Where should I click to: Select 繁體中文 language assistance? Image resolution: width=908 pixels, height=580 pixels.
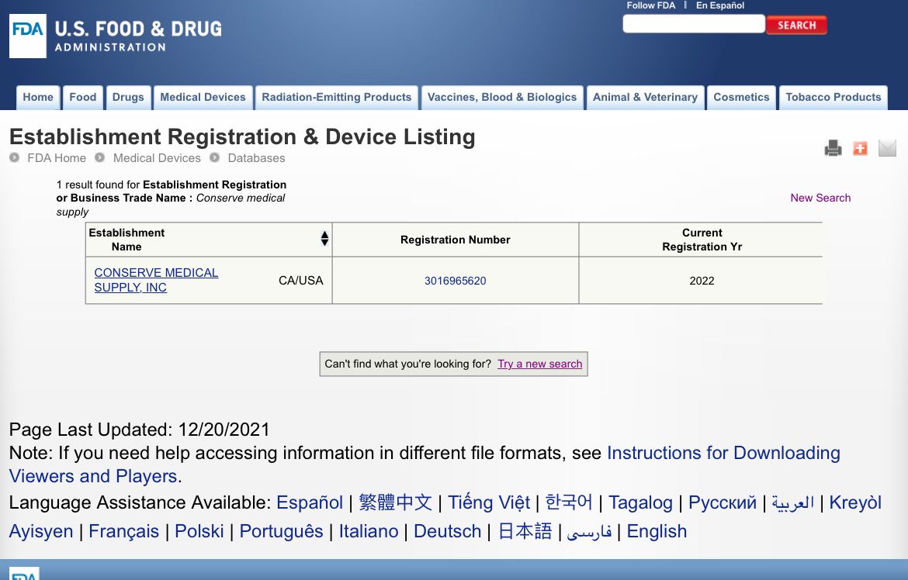point(396,502)
